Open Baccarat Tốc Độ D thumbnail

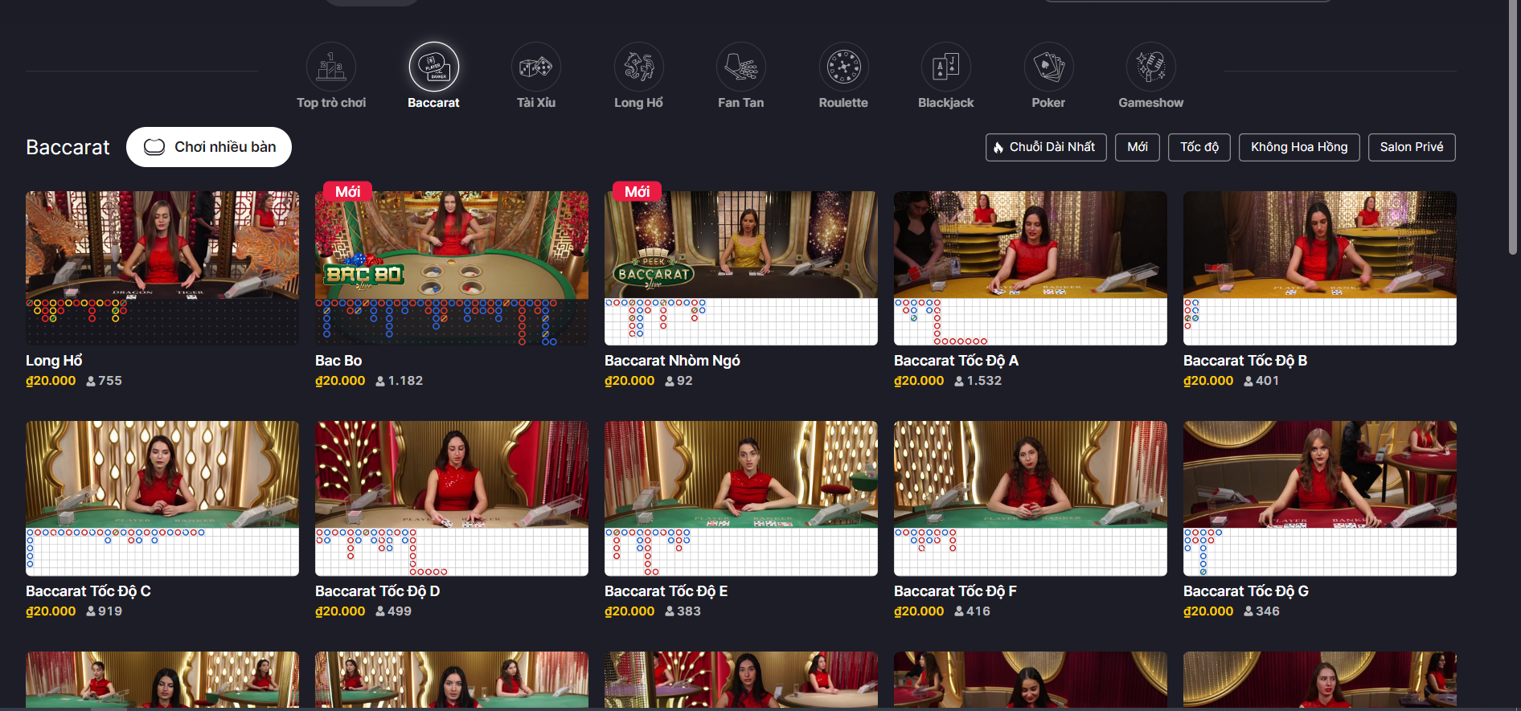pyautogui.click(x=452, y=498)
